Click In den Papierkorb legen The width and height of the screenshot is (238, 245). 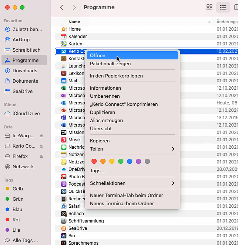[116, 76]
